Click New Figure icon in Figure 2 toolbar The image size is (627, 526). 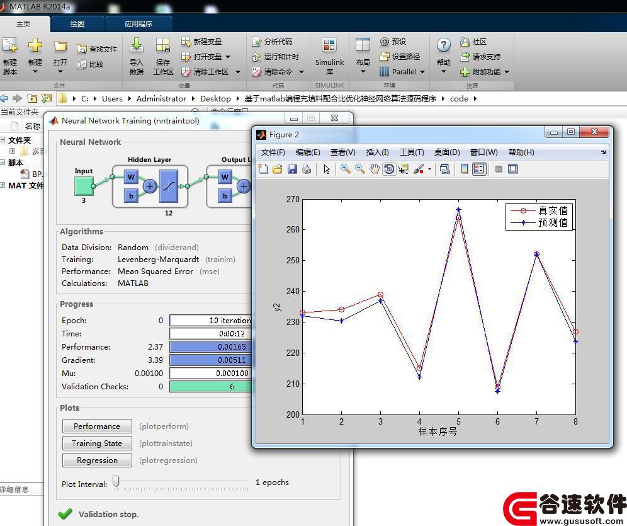(x=263, y=169)
